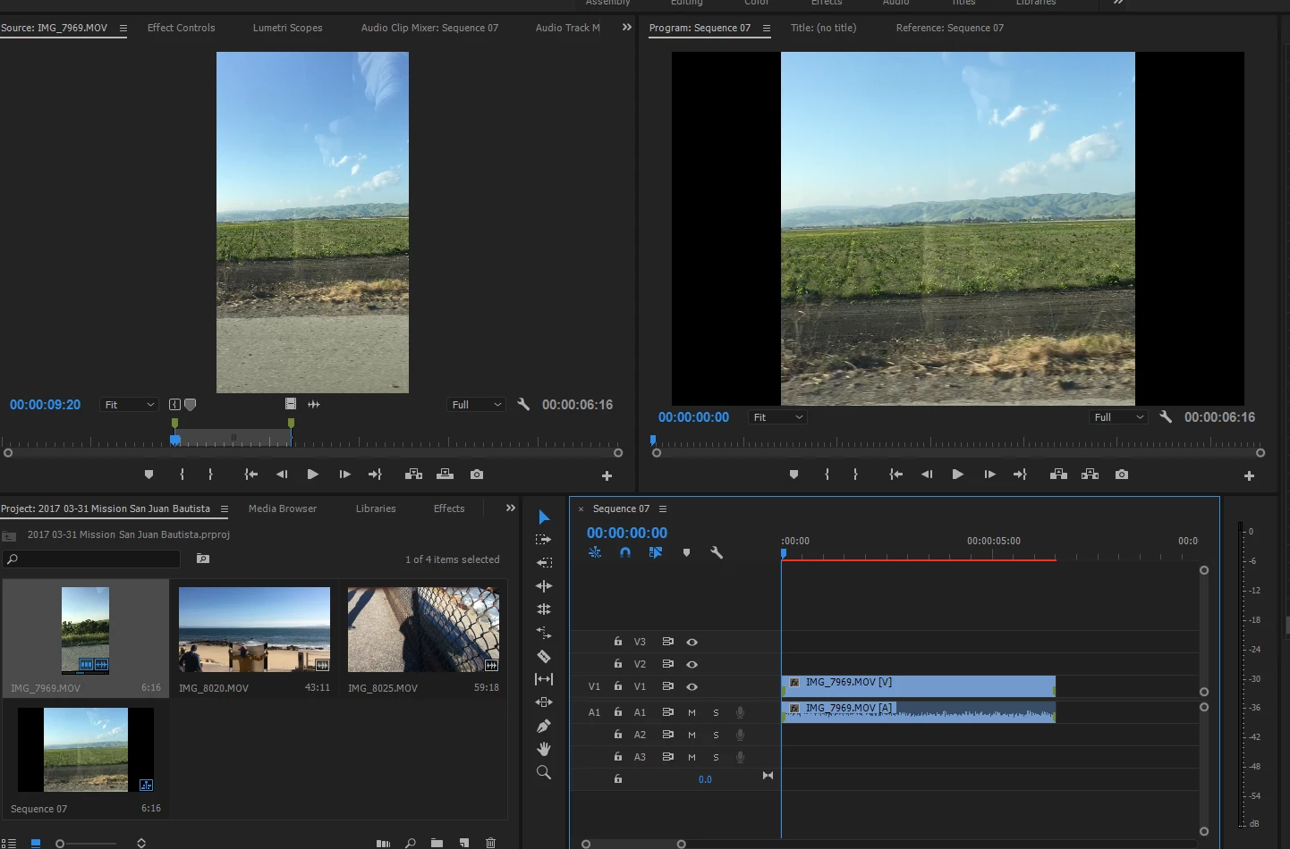The height and width of the screenshot is (849, 1290).
Task: Mute audio track A1
Action: click(692, 712)
